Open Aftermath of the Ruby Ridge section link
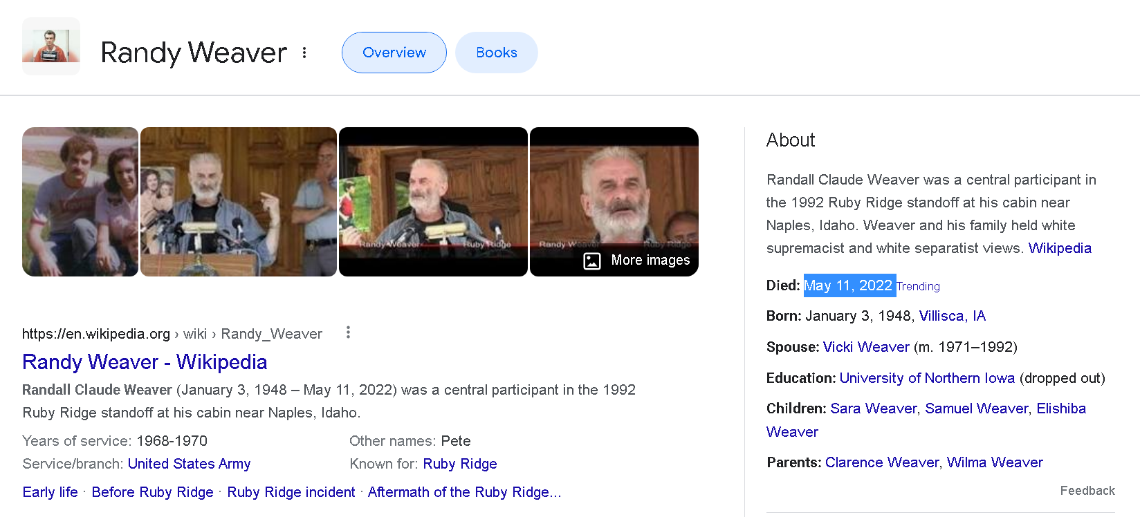The image size is (1140, 517). click(464, 492)
